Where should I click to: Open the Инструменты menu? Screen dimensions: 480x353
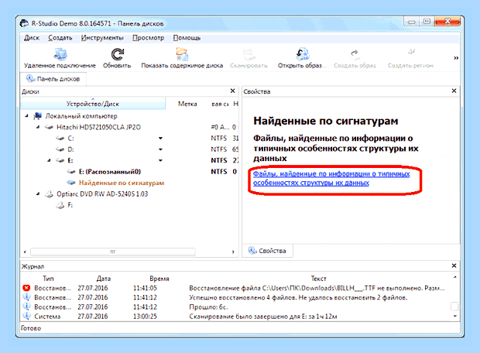[102, 38]
